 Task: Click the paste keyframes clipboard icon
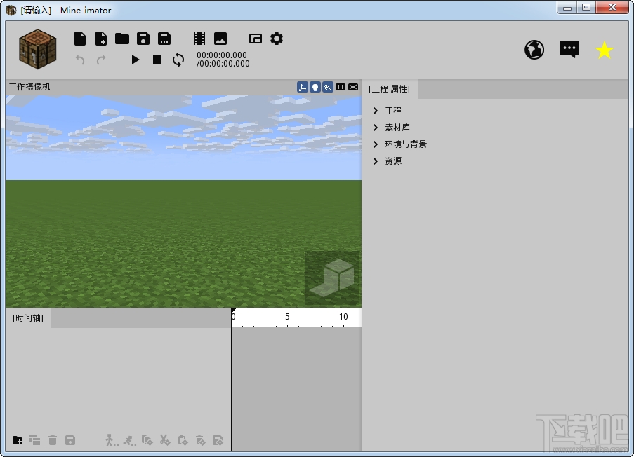click(183, 440)
